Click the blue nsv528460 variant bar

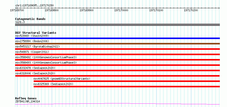pyautogui.click(x=117, y=38)
